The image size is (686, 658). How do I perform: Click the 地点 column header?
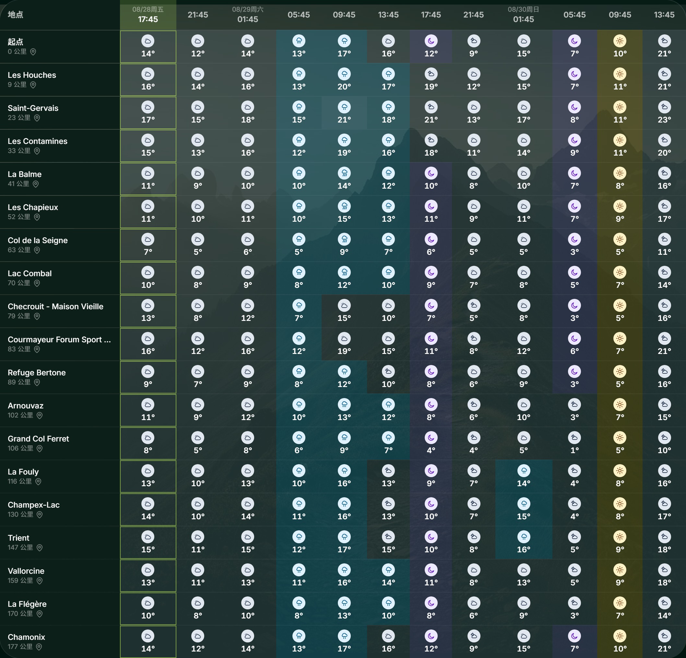click(16, 15)
